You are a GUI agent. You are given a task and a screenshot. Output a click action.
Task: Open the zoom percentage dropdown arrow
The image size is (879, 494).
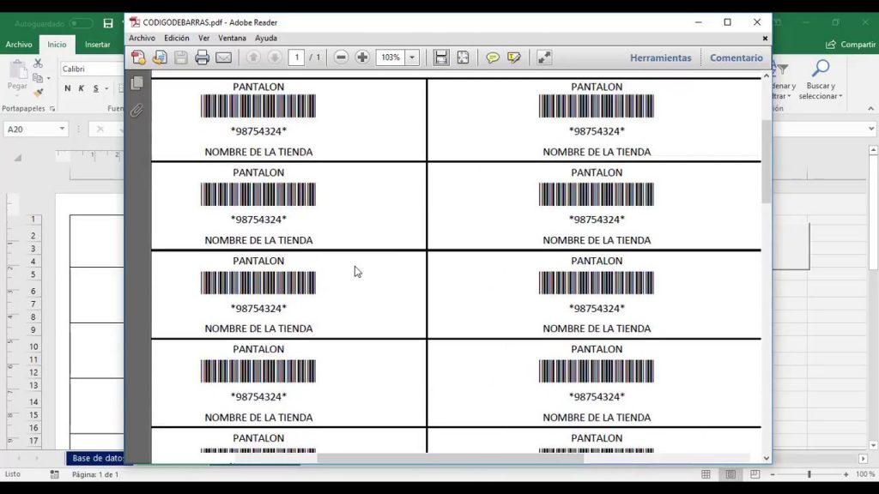(x=412, y=57)
